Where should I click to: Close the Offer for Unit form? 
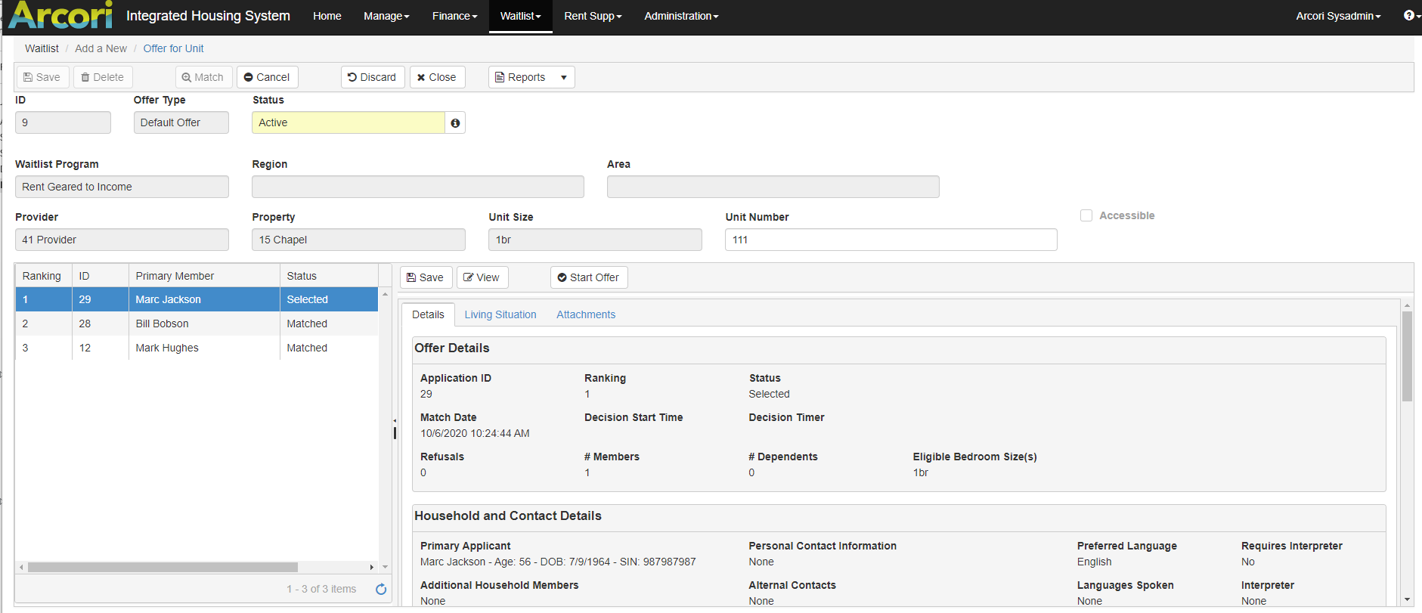click(437, 77)
